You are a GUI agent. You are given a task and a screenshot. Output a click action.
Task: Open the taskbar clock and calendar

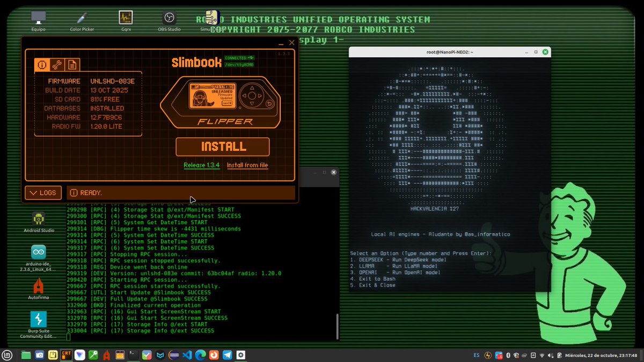601,356
